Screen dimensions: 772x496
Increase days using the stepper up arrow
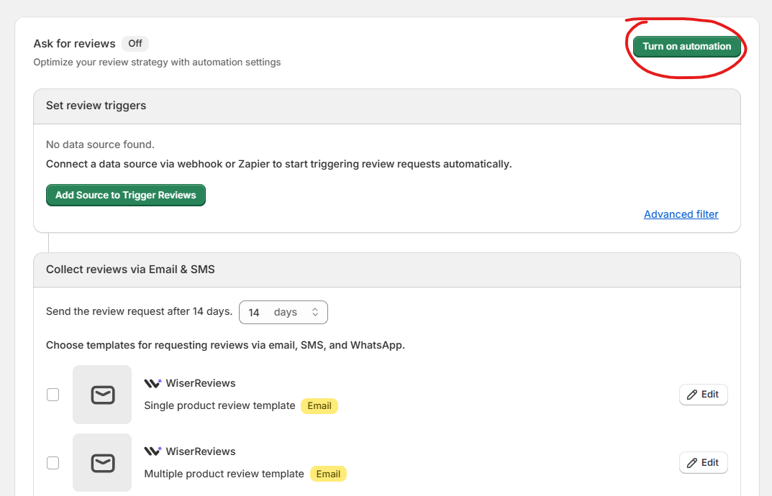(315, 308)
